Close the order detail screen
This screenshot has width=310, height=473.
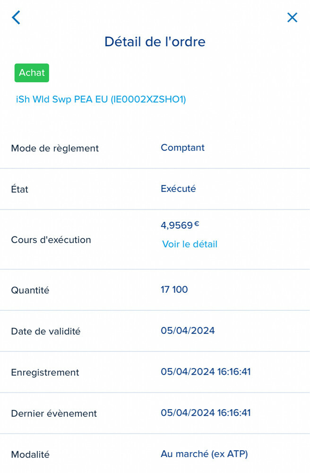click(293, 18)
